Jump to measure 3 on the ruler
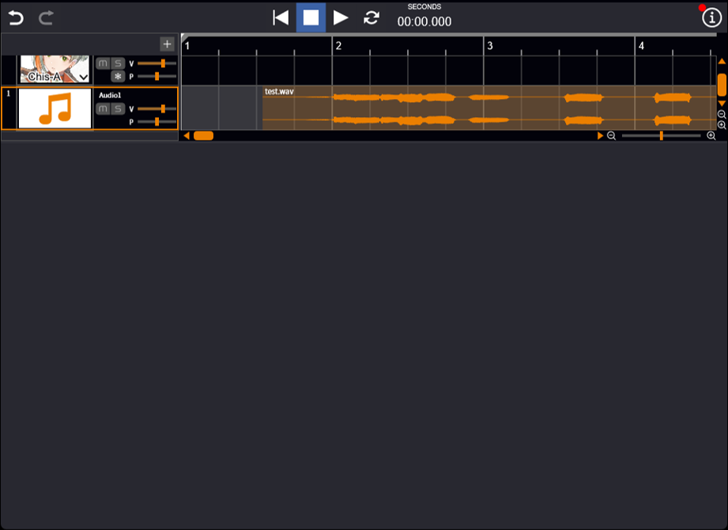The width and height of the screenshot is (728, 530). 490,46
